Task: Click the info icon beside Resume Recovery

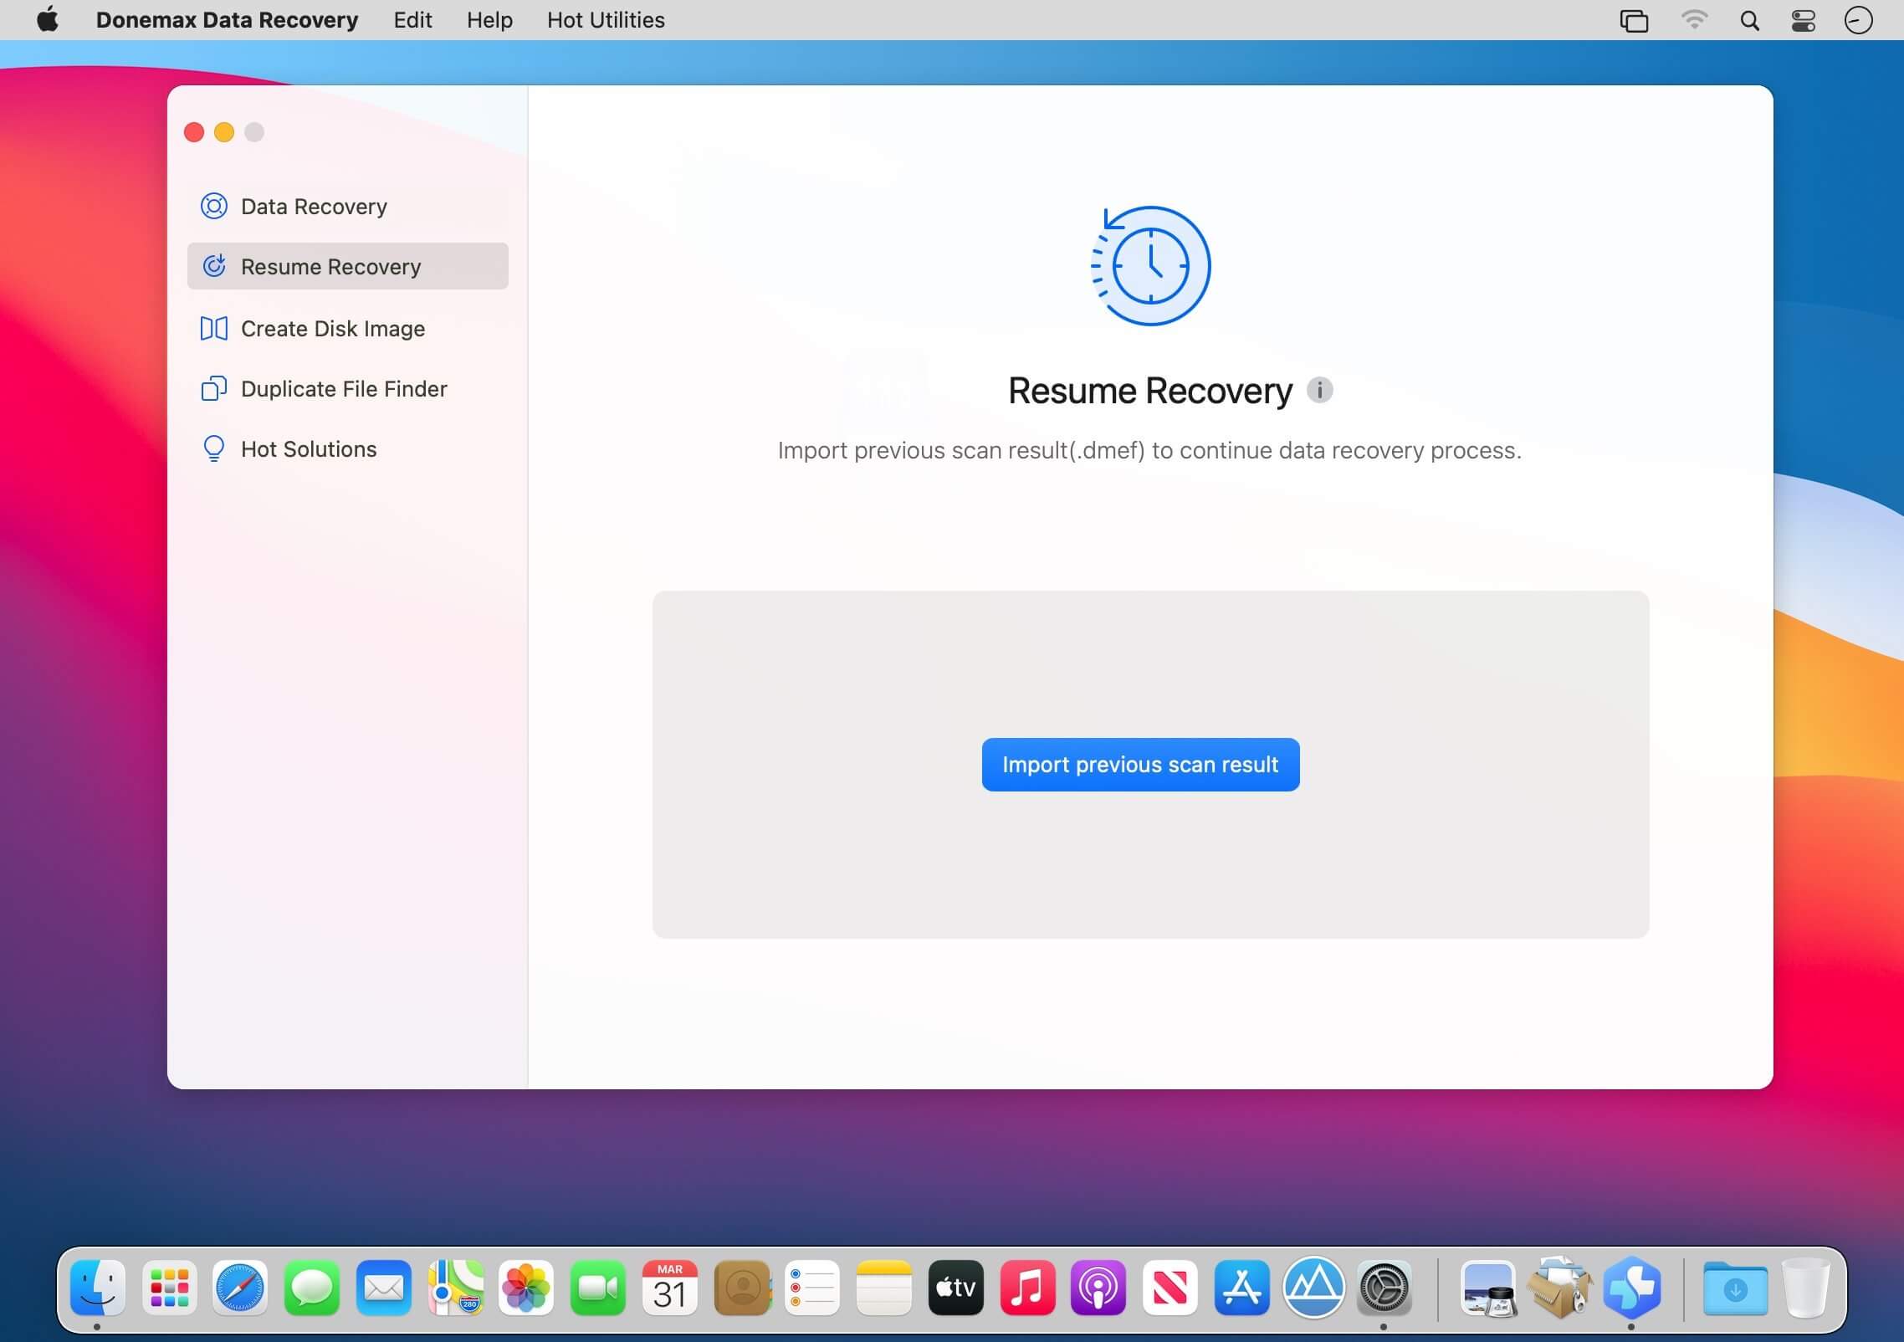Action: [1319, 390]
